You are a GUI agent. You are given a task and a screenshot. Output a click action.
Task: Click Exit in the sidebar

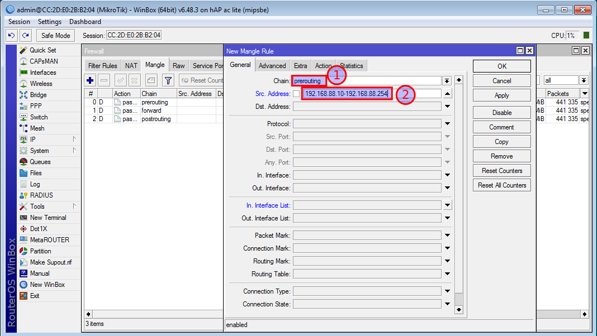point(35,296)
